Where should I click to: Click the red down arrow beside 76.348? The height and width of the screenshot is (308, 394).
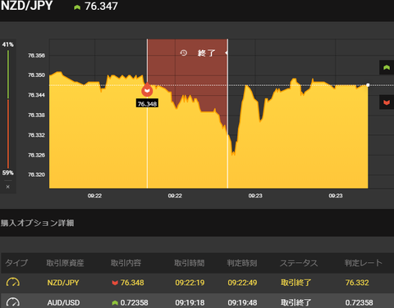tap(115, 283)
